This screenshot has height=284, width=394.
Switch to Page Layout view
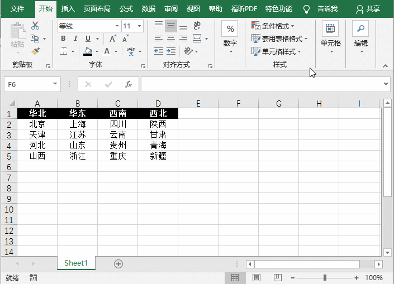pyautogui.click(x=257, y=277)
